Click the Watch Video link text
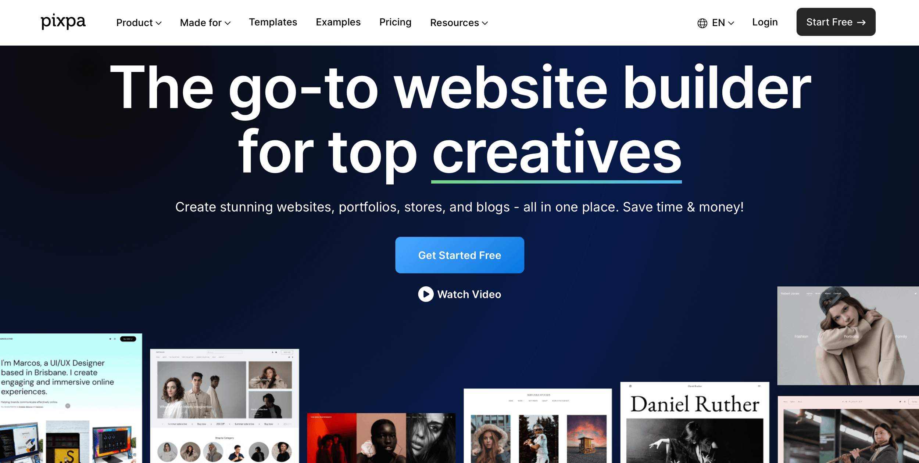 pos(469,294)
